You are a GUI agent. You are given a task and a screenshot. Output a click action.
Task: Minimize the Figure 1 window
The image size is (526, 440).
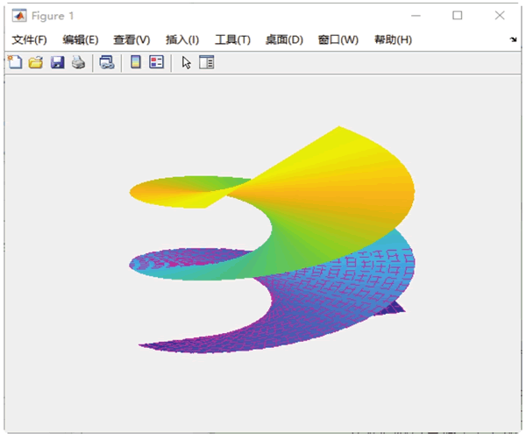click(x=416, y=16)
